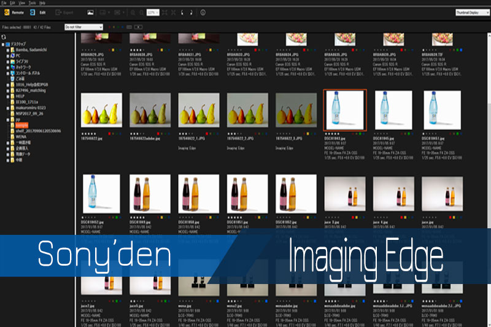Show image information with the info icon
This screenshot has width=491, height=327.
(x=203, y=12)
